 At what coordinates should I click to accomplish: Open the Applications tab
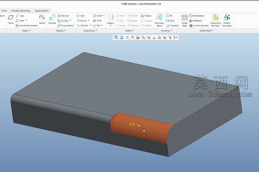pos(41,11)
